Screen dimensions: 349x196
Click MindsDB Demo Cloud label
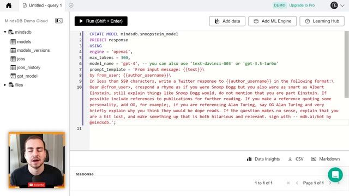26,21
